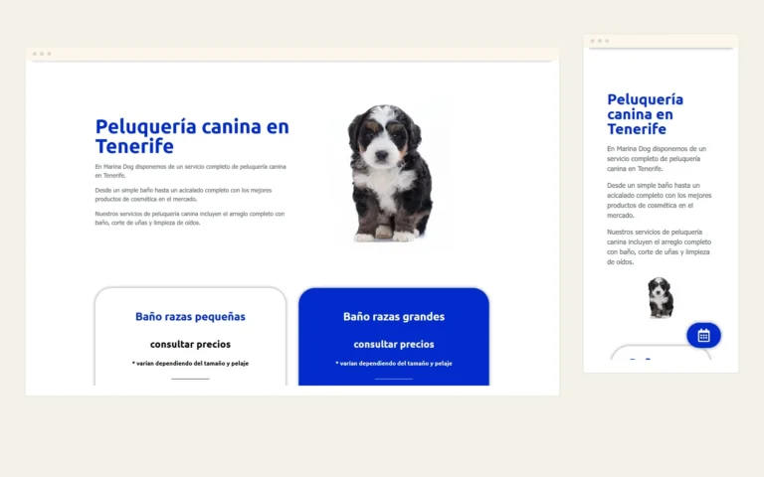Click the price note in the white card
Image resolution: width=764 pixels, height=477 pixels.
tap(191, 363)
